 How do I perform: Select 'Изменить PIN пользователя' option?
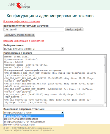coord(34,125)
